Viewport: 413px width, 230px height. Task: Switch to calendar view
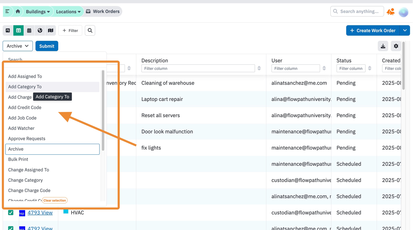29,30
